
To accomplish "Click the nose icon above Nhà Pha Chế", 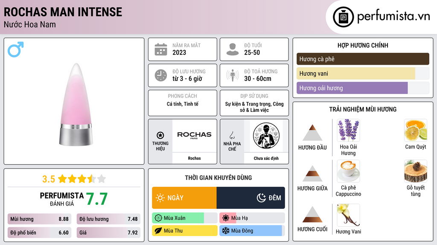I will [232, 135].
